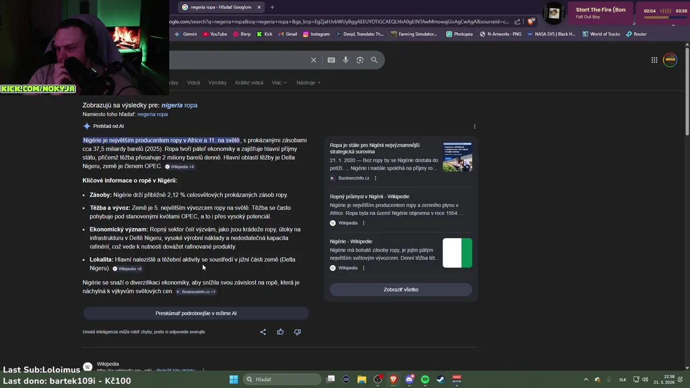
Task: Open the Photopea bookmark
Action: [459, 34]
